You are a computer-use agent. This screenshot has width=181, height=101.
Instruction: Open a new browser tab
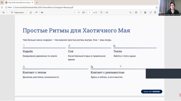coord(37,3)
